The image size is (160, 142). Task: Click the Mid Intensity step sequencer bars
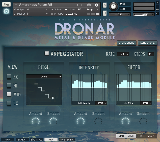click(89, 88)
